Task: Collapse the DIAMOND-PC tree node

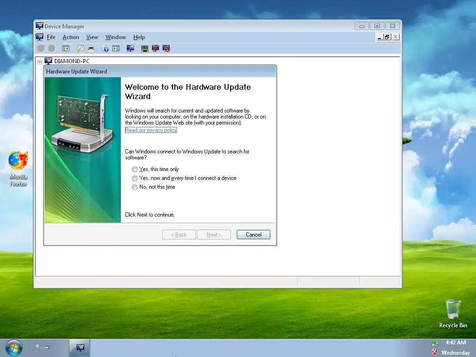Action: [40, 62]
